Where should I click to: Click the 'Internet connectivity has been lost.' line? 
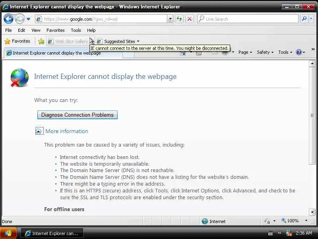coord(100,157)
